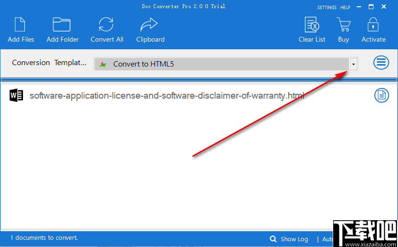Click the magnifier icon beside Show Log
Image resolution: width=398 pixels, height=247 pixels.
(273, 239)
